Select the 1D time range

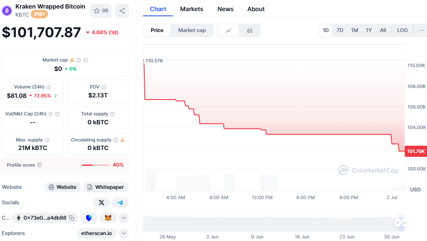pos(325,30)
